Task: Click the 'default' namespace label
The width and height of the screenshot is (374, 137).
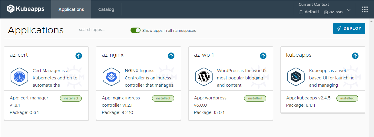Action: [312, 12]
